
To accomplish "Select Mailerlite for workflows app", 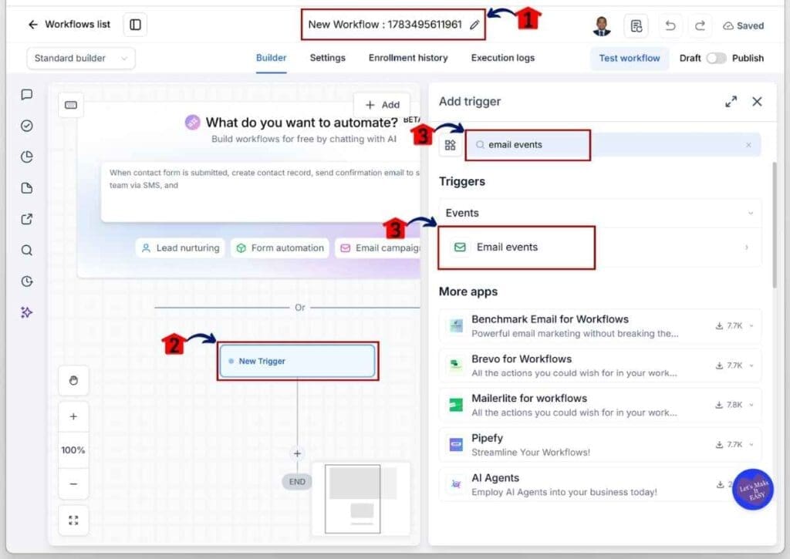I will click(x=599, y=406).
